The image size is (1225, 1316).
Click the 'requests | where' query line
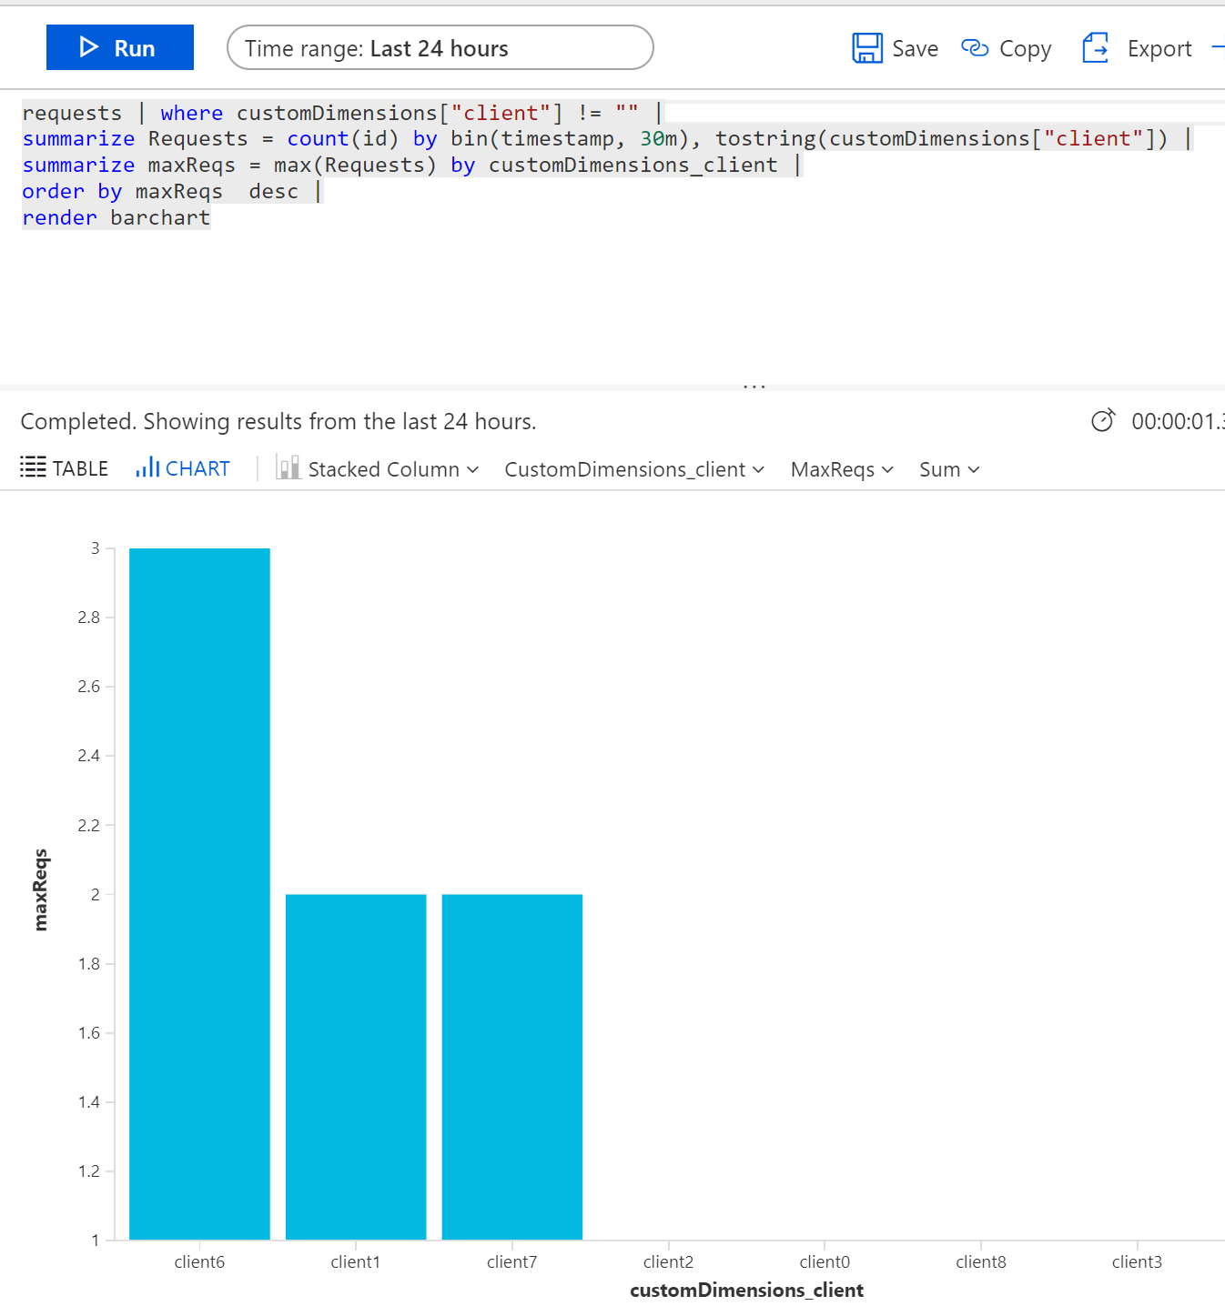pos(343,113)
